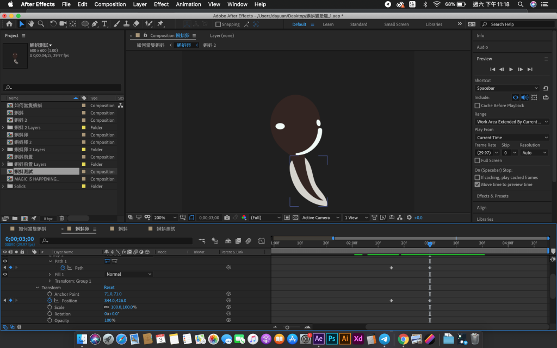The width and height of the screenshot is (557, 348).
Task: Choose the Pen tool
Action: 95,24
